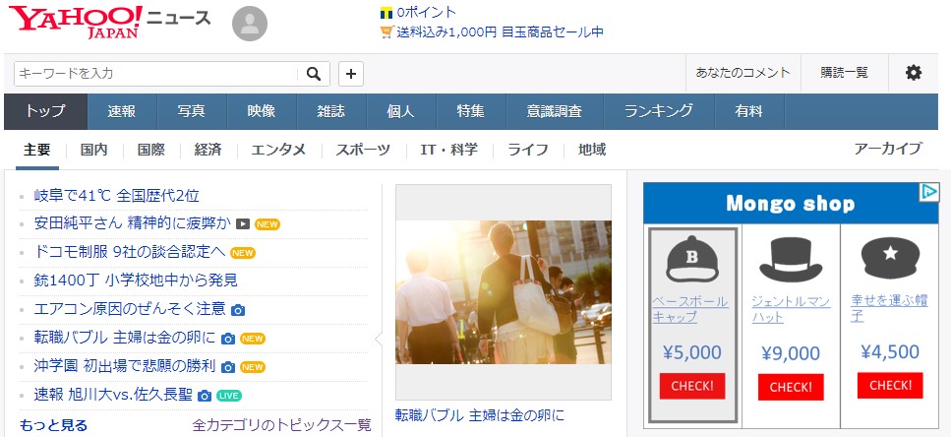Screen dimensions: 951x437
Task: Click the NEW badge beside 転職バブル headline
Action: point(253,339)
